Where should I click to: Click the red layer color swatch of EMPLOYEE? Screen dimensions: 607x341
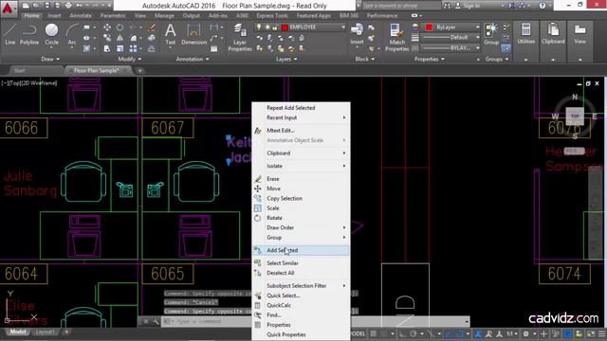tap(285, 27)
